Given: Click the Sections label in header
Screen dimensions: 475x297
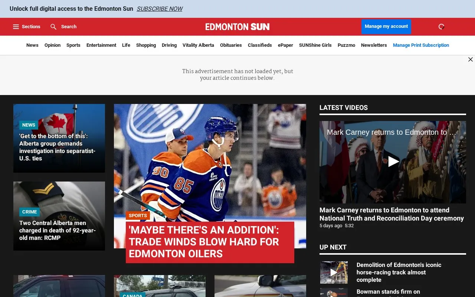Looking at the screenshot, I should [31, 27].
